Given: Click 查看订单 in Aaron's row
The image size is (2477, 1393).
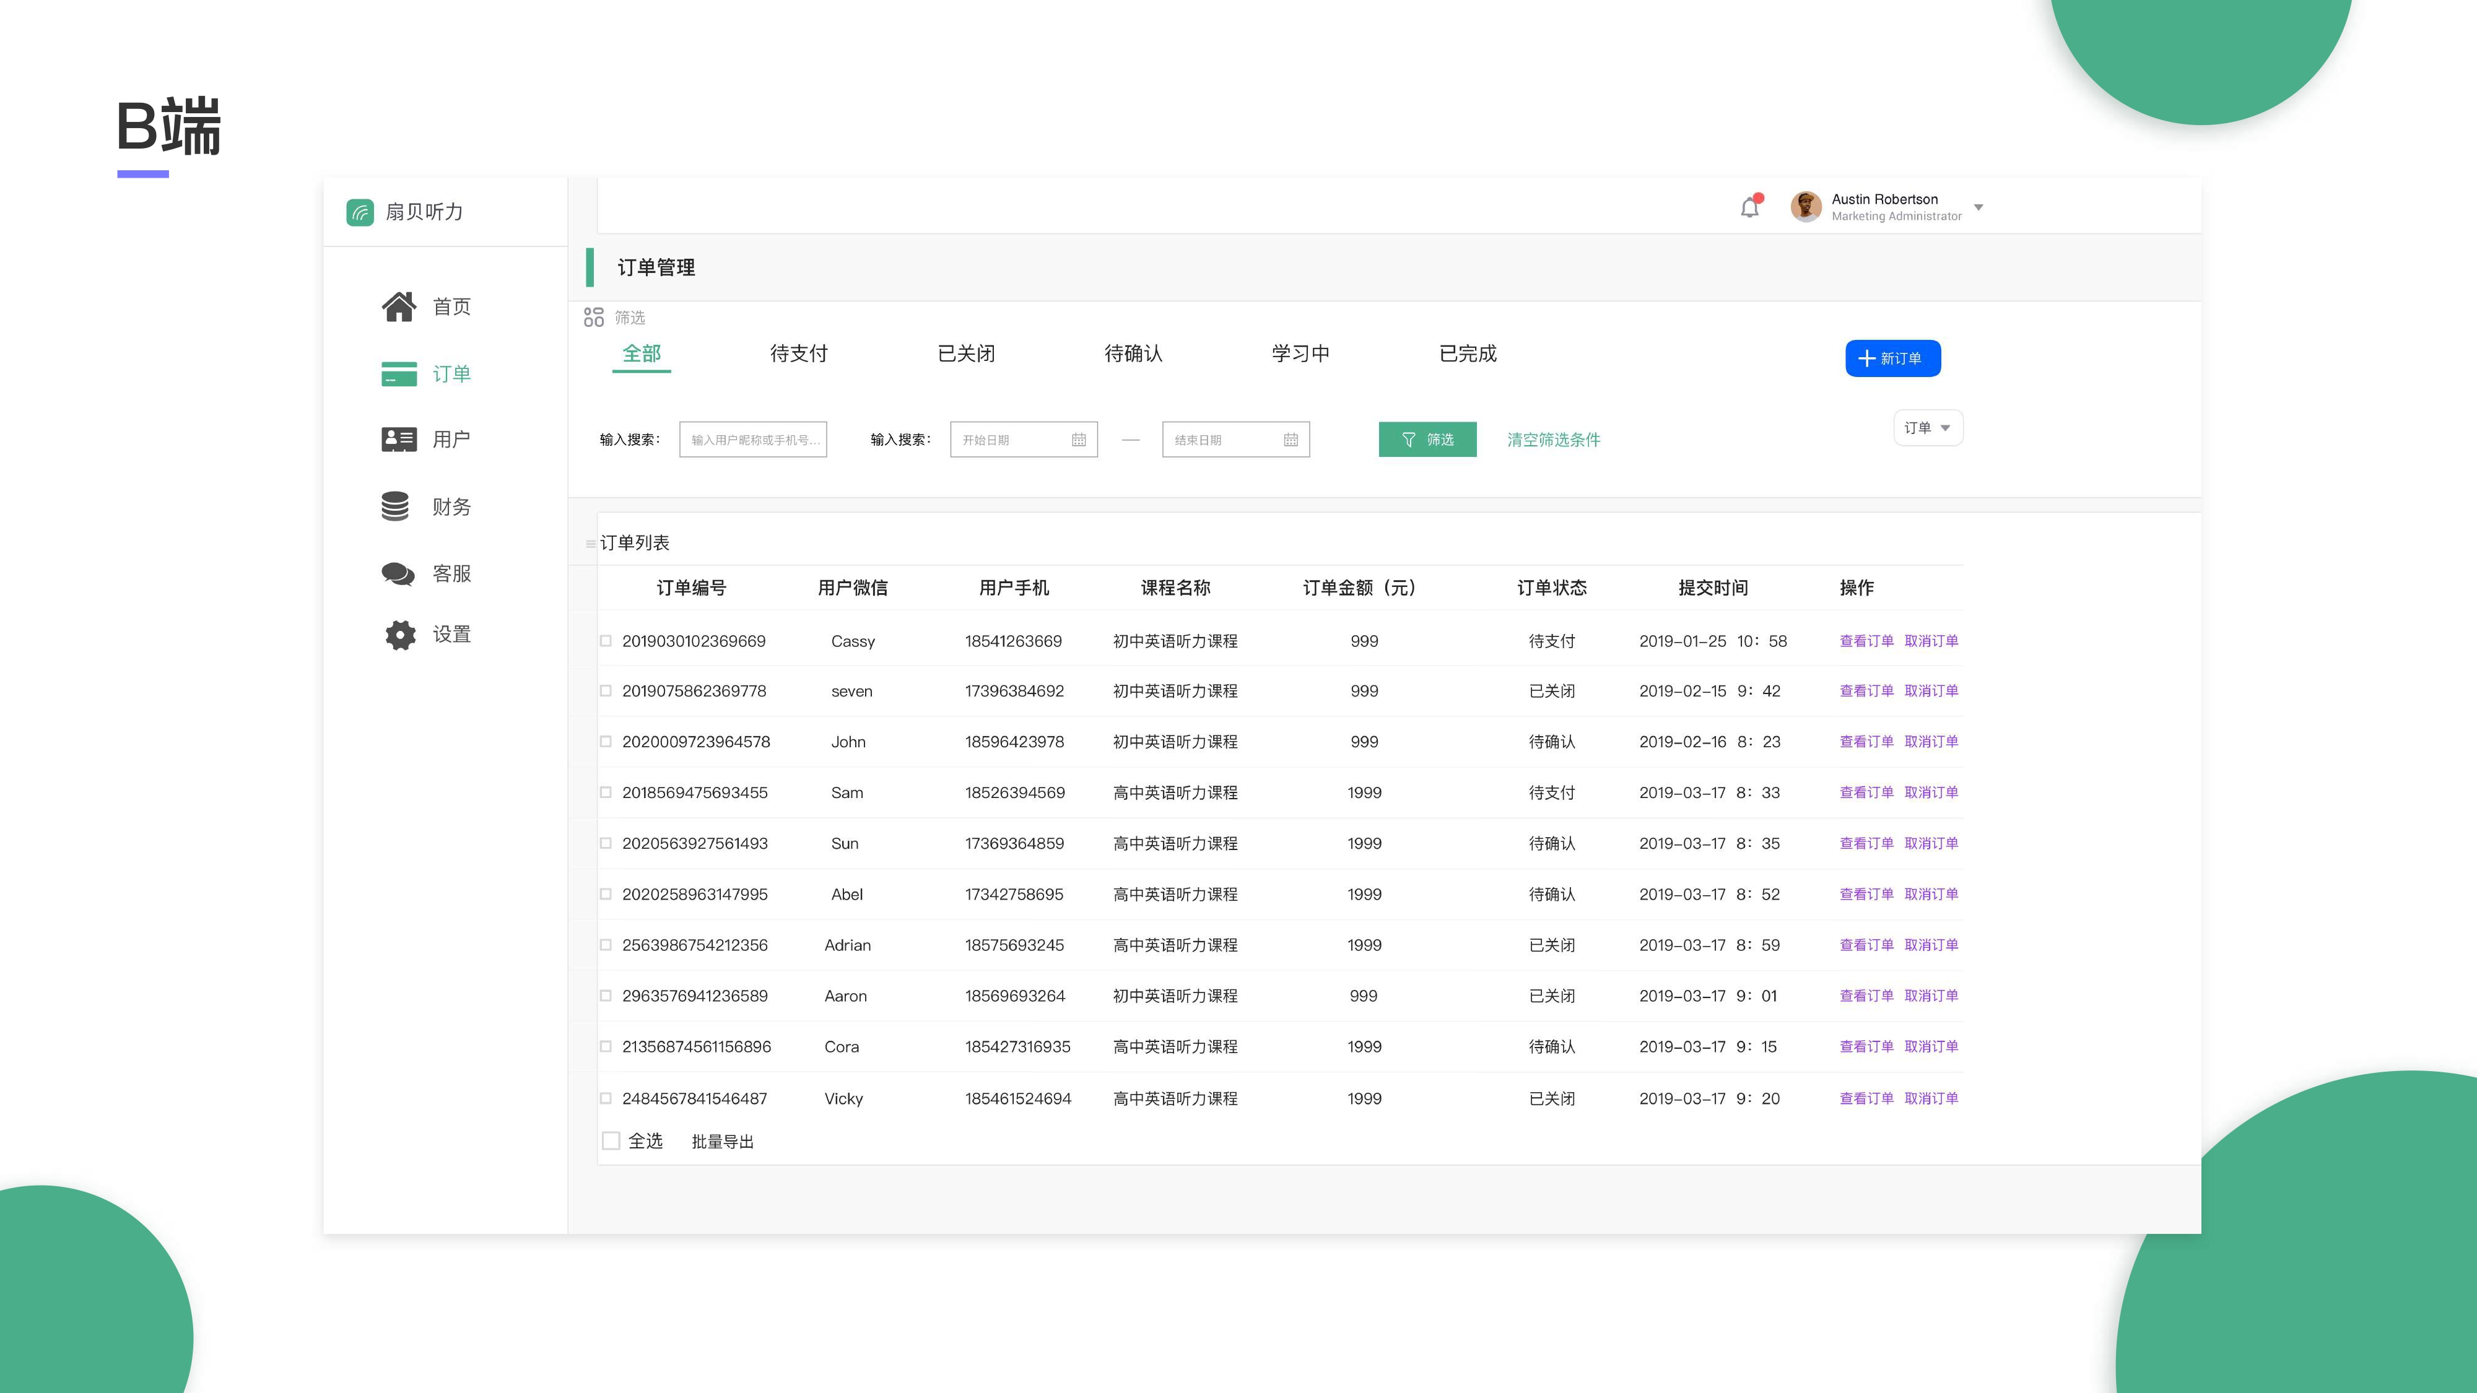Looking at the screenshot, I should pyautogui.click(x=1866, y=997).
